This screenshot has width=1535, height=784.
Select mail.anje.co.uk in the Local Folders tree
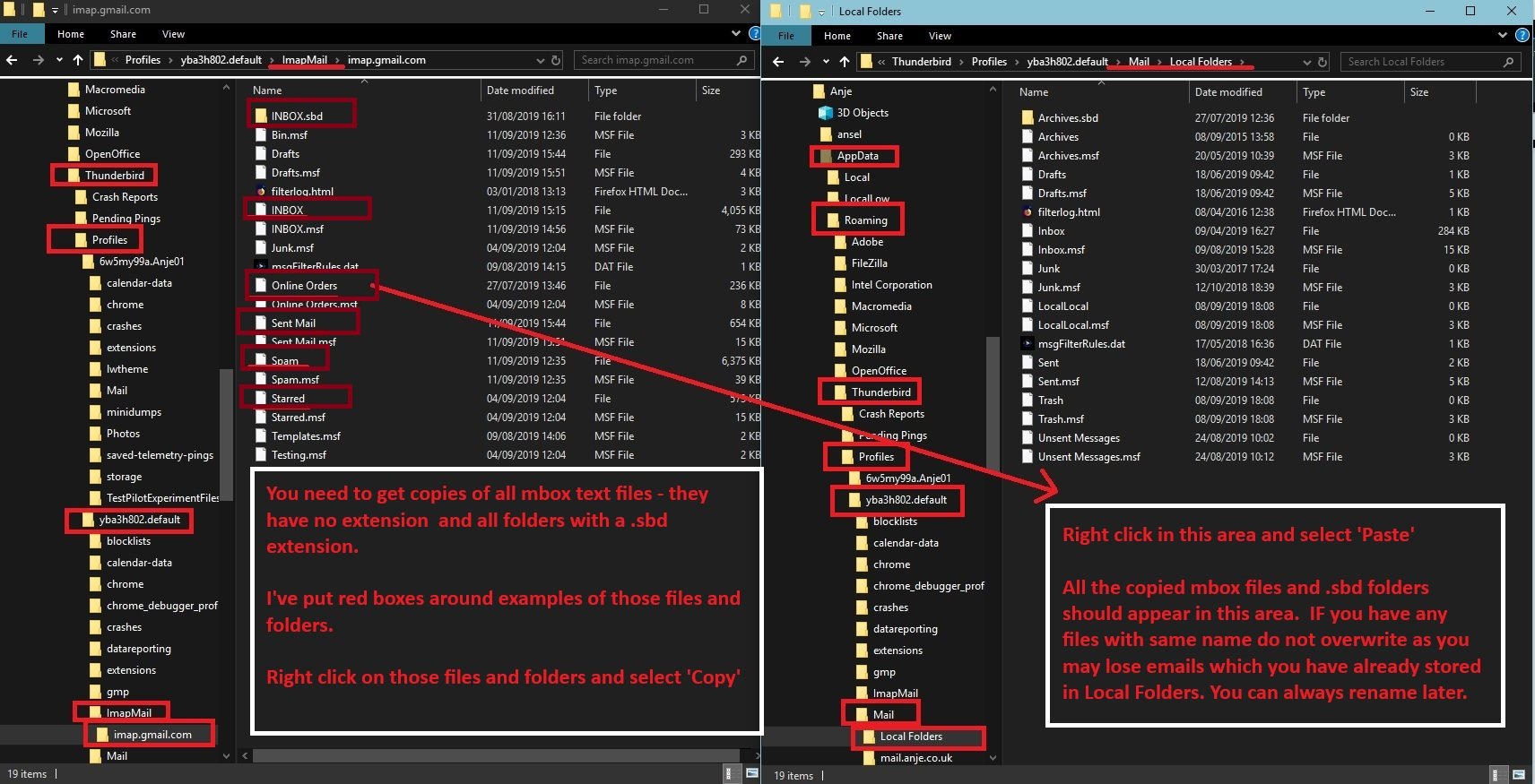(x=916, y=758)
